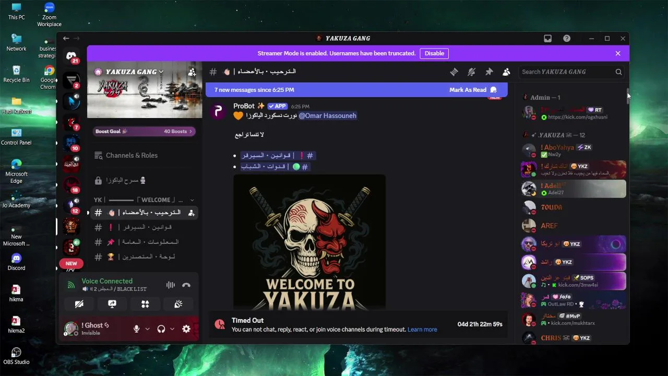The height and width of the screenshot is (376, 668).
Task: Open the Welcome to Yakuza image
Action: pyautogui.click(x=309, y=242)
